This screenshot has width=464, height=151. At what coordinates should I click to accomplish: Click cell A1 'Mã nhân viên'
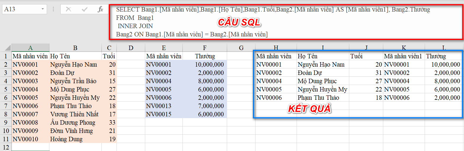[30, 56]
